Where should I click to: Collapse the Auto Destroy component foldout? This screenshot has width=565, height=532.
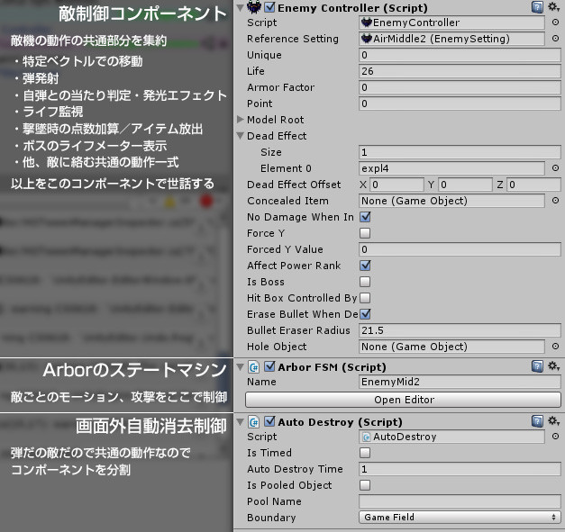click(241, 422)
